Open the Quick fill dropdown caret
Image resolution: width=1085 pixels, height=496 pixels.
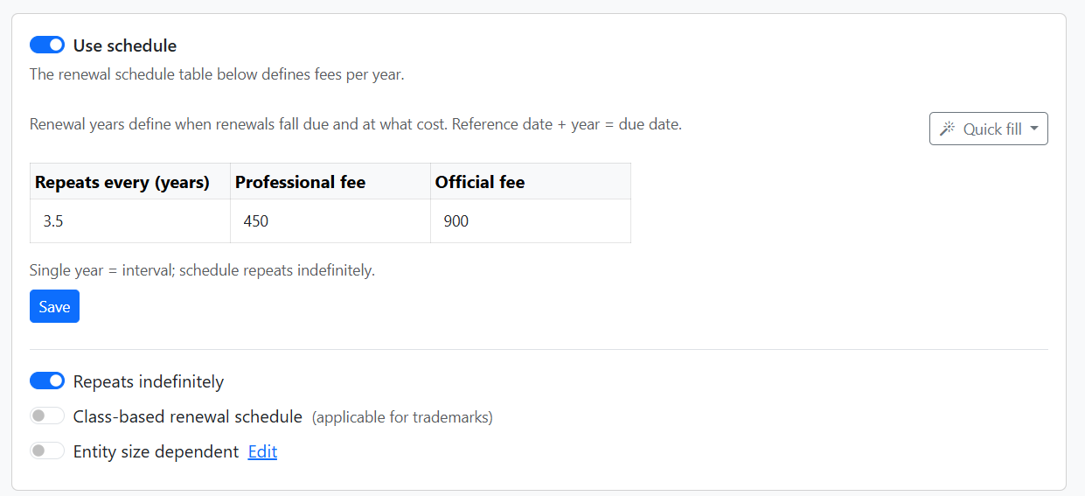point(1034,129)
